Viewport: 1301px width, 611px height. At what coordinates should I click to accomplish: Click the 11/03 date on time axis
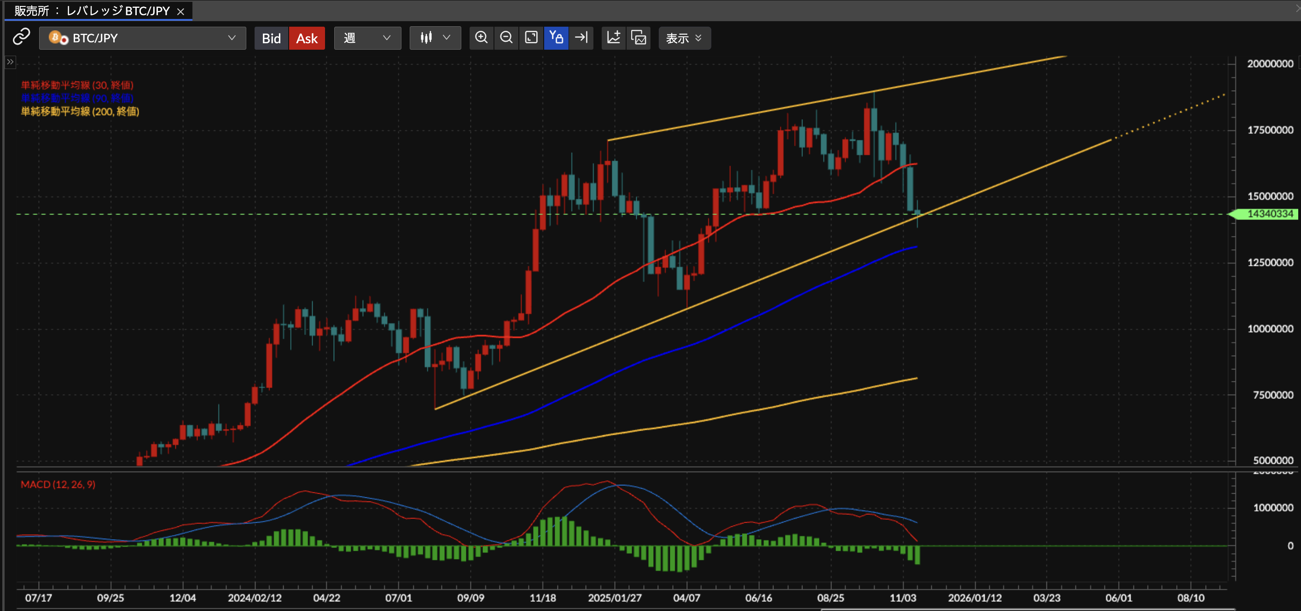coord(902,598)
